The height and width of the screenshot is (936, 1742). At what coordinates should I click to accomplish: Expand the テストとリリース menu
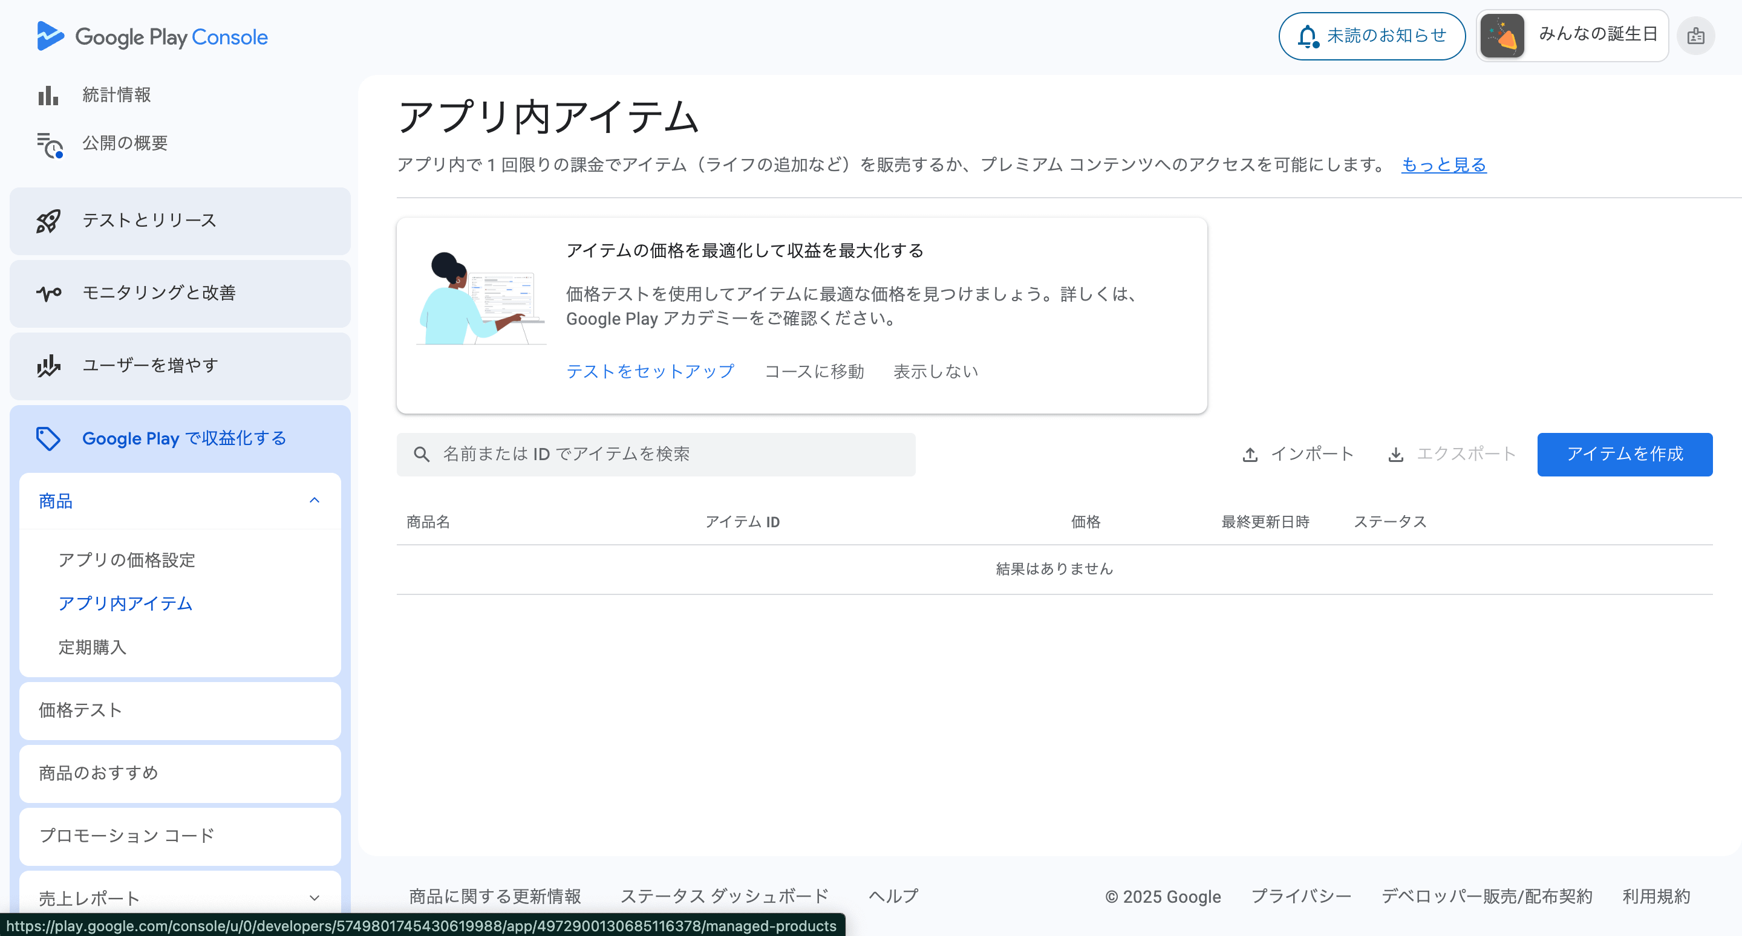[180, 221]
